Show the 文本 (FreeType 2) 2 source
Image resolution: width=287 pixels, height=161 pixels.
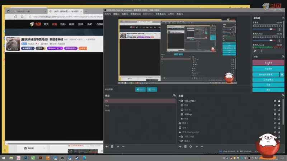tap(275, 132)
